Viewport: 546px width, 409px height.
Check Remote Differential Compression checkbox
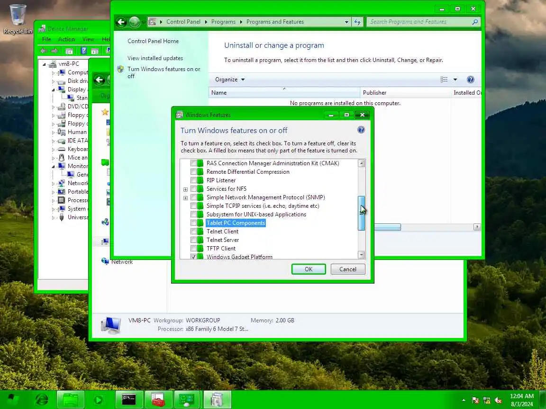pos(193,171)
